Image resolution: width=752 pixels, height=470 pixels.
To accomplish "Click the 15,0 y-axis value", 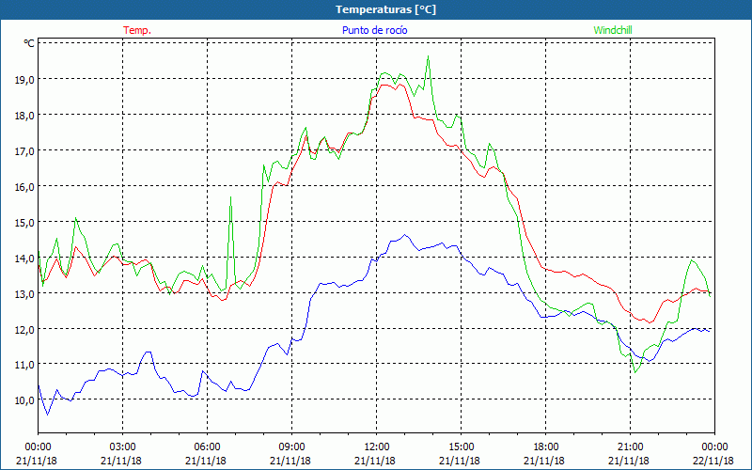I will [x=24, y=223].
